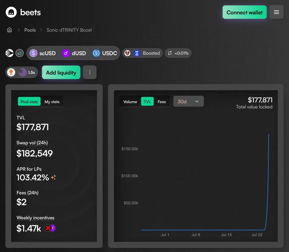This screenshot has width=289, height=252.
Task: Show the Volume chart
Action: (x=130, y=102)
